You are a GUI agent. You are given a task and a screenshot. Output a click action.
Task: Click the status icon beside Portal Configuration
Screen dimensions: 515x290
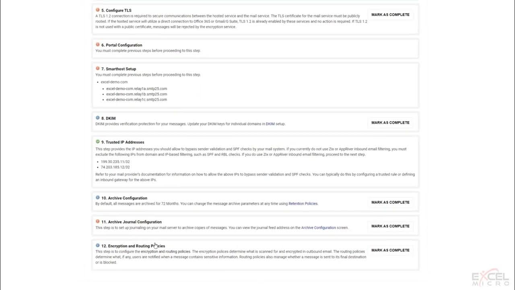[98, 45]
